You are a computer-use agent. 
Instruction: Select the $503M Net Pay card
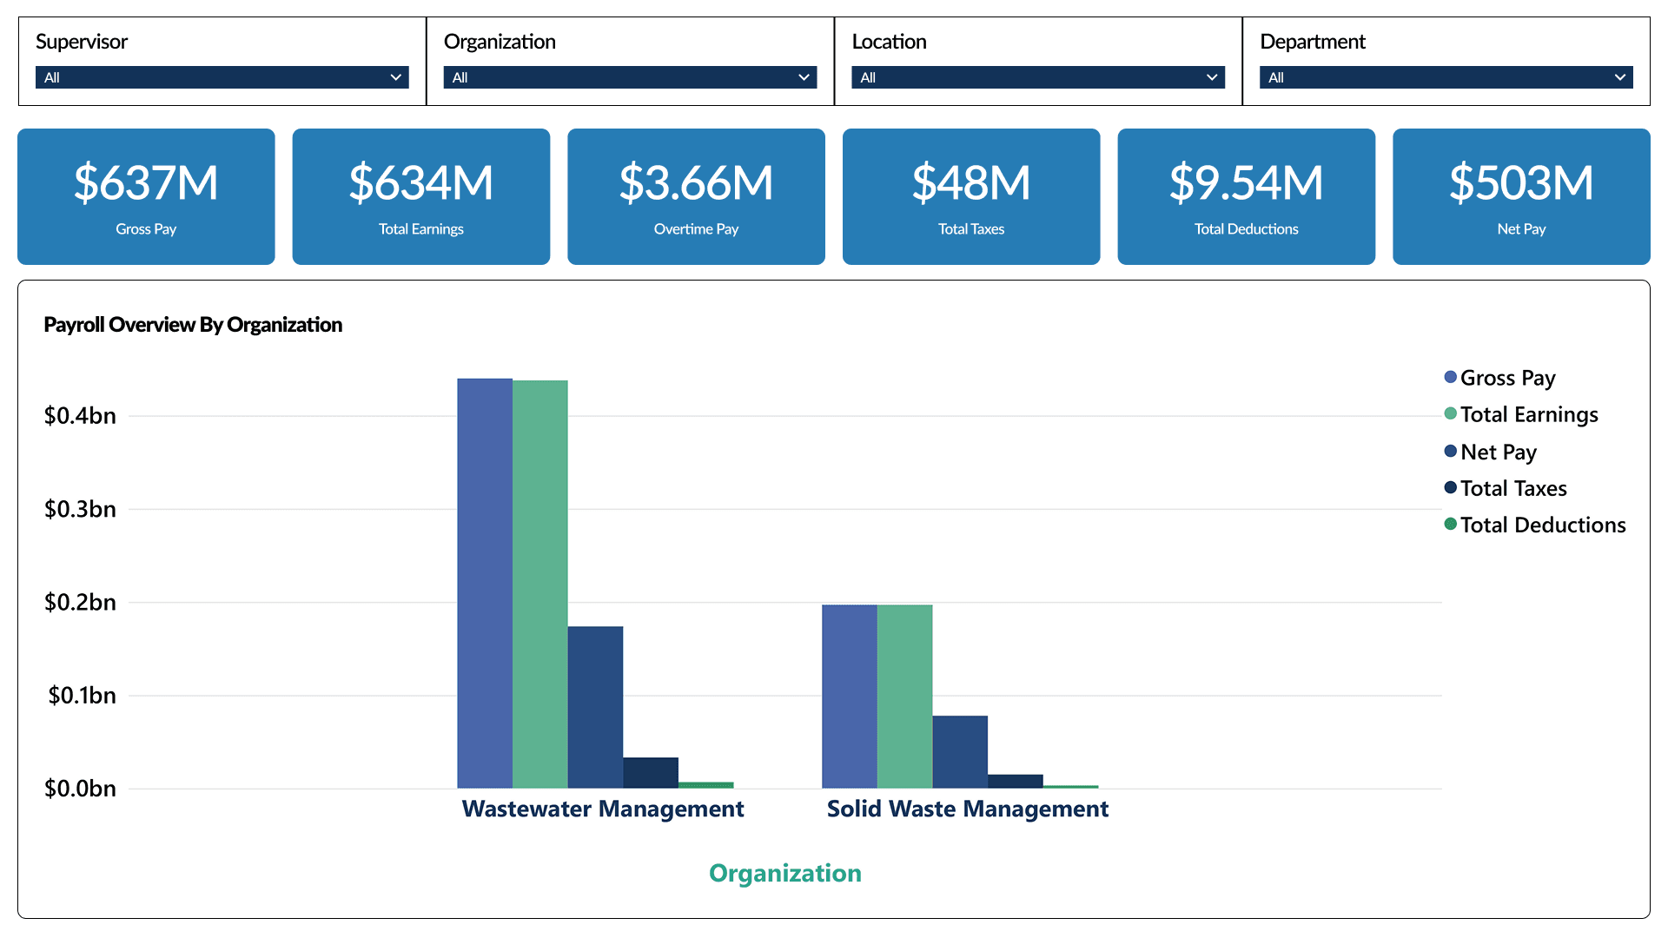click(x=1521, y=196)
